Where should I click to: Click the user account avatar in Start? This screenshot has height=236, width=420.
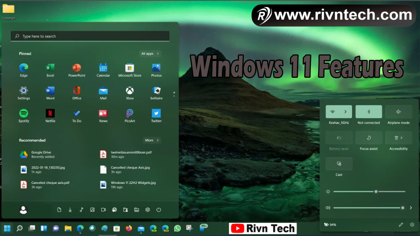(x=23, y=210)
